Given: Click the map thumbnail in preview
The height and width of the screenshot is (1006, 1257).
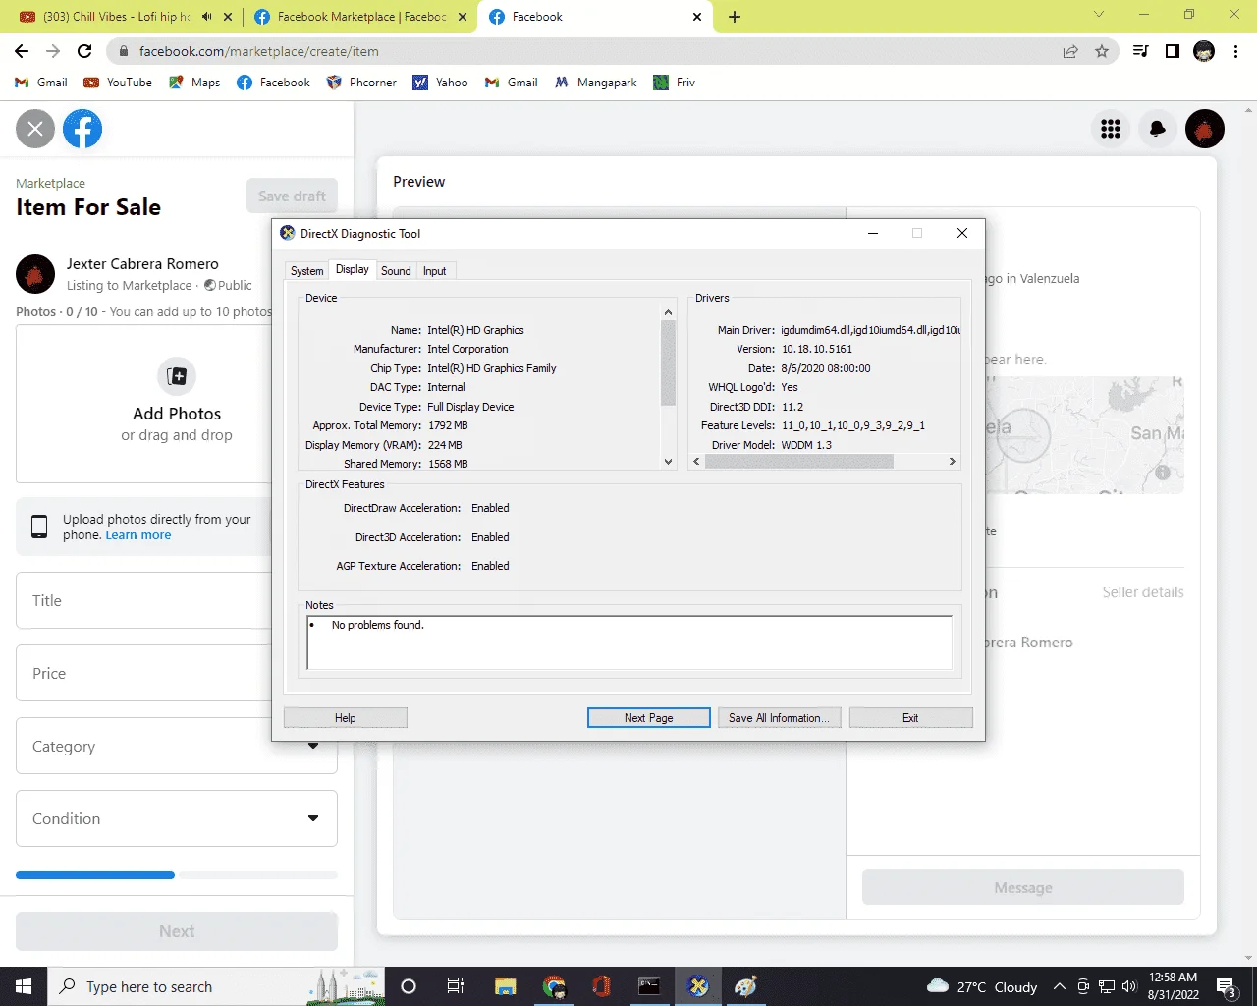Looking at the screenshot, I should pyautogui.click(x=1085, y=434).
